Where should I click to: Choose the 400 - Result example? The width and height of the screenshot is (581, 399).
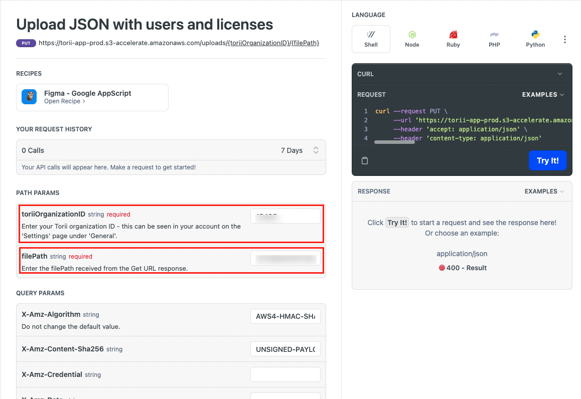click(x=463, y=268)
